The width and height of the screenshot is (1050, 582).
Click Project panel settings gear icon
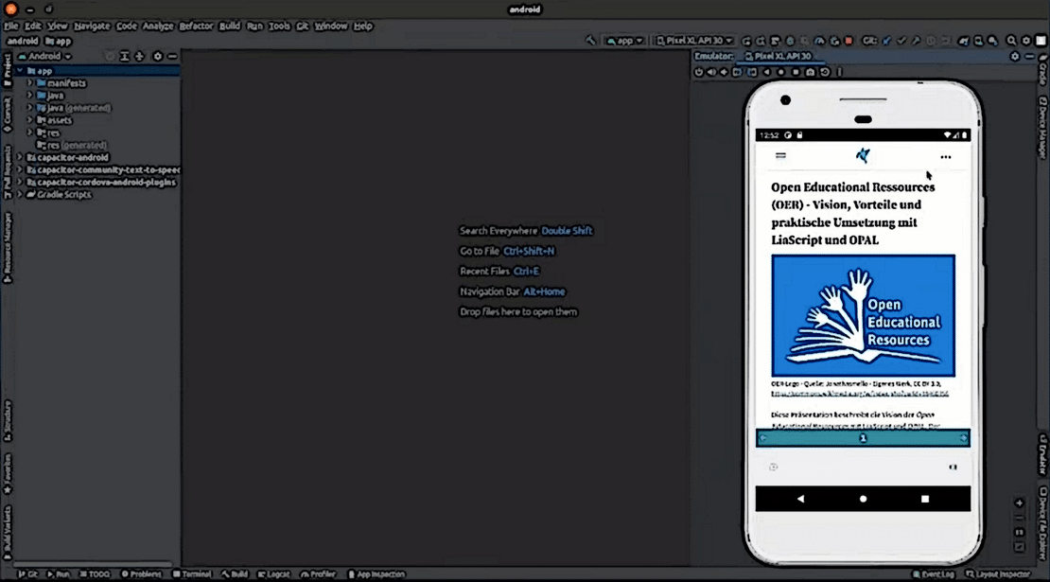coord(158,57)
